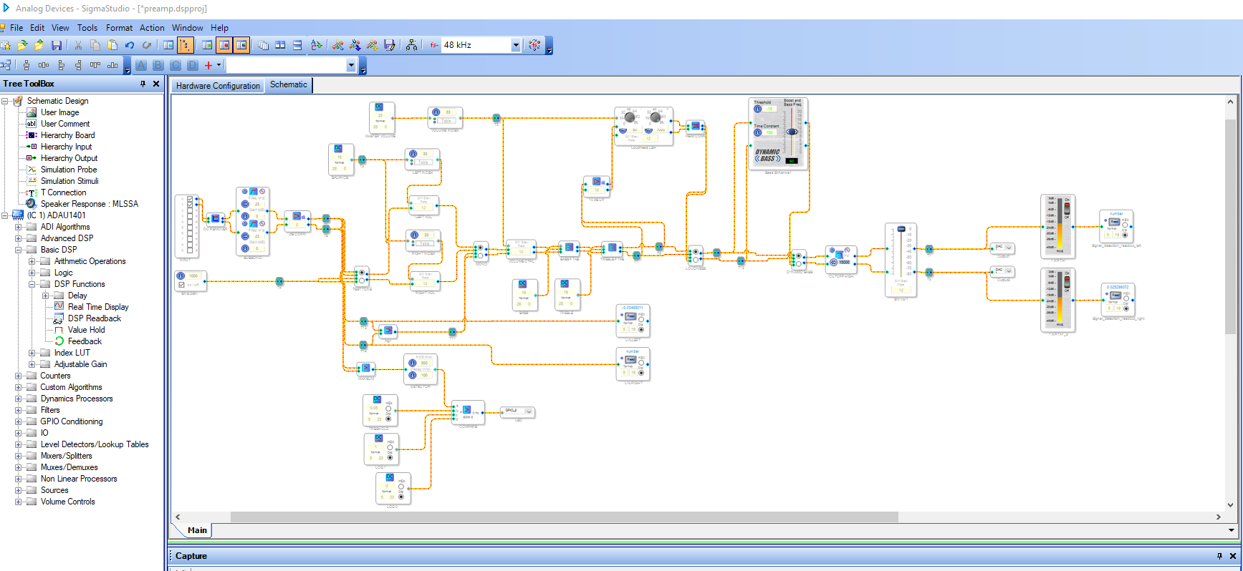The height and width of the screenshot is (571, 1243).
Task: Click the Dynamic Bass boost slider handle
Action: click(792, 132)
